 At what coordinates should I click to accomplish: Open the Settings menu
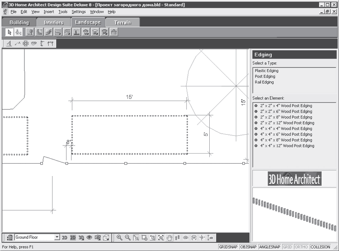click(79, 12)
